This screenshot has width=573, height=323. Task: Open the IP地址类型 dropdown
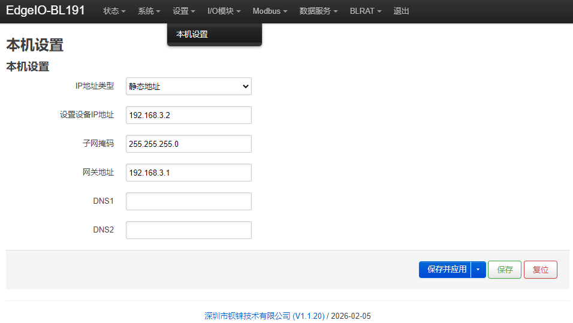point(189,86)
